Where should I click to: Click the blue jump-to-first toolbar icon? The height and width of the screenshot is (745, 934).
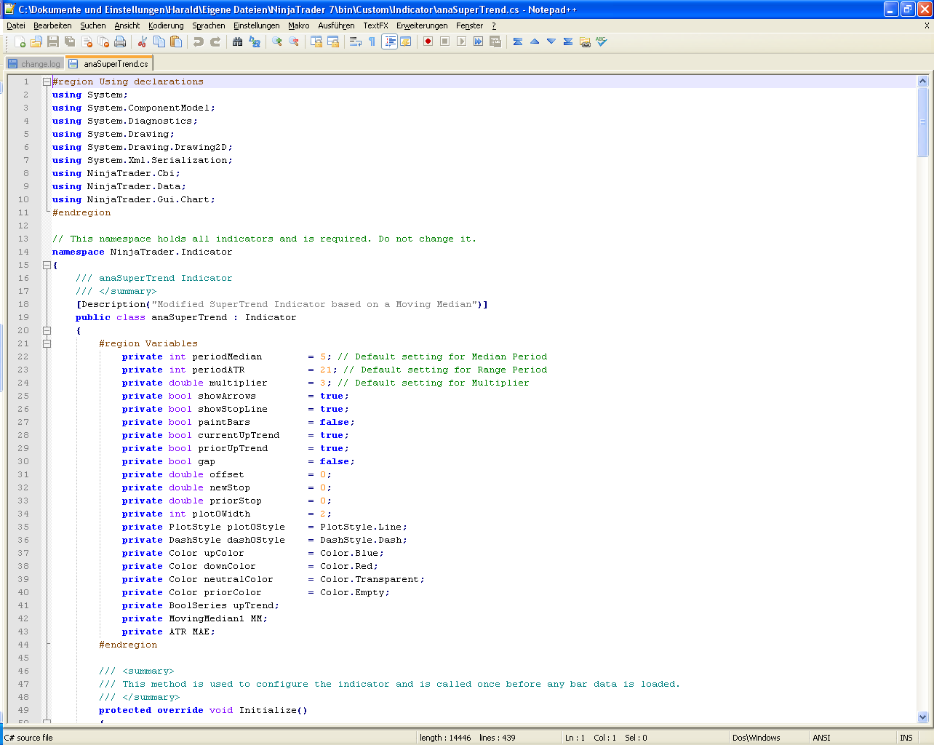click(518, 41)
